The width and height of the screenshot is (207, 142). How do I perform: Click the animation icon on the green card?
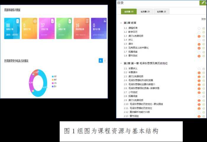pos(70,21)
